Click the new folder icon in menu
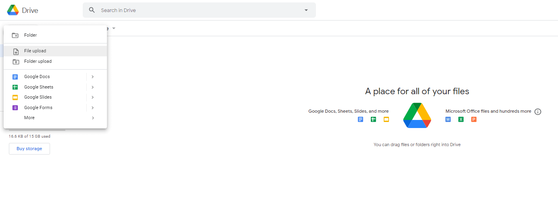This screenshot has width=558, height=219. (x=15, y=35)
